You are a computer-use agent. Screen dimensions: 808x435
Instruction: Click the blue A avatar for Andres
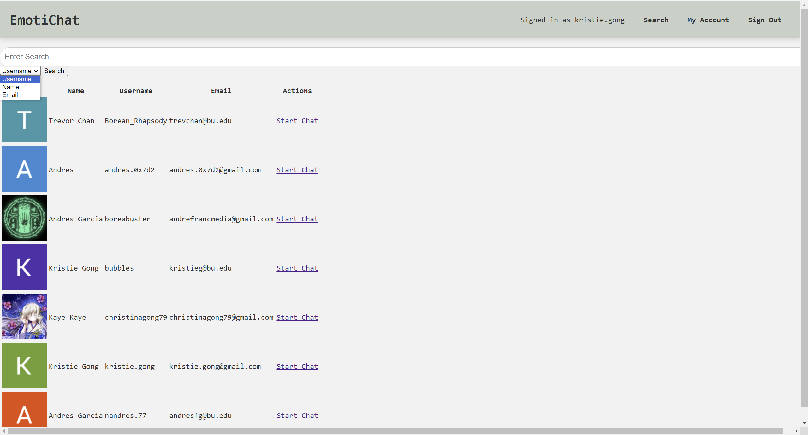tap(24, 169)
